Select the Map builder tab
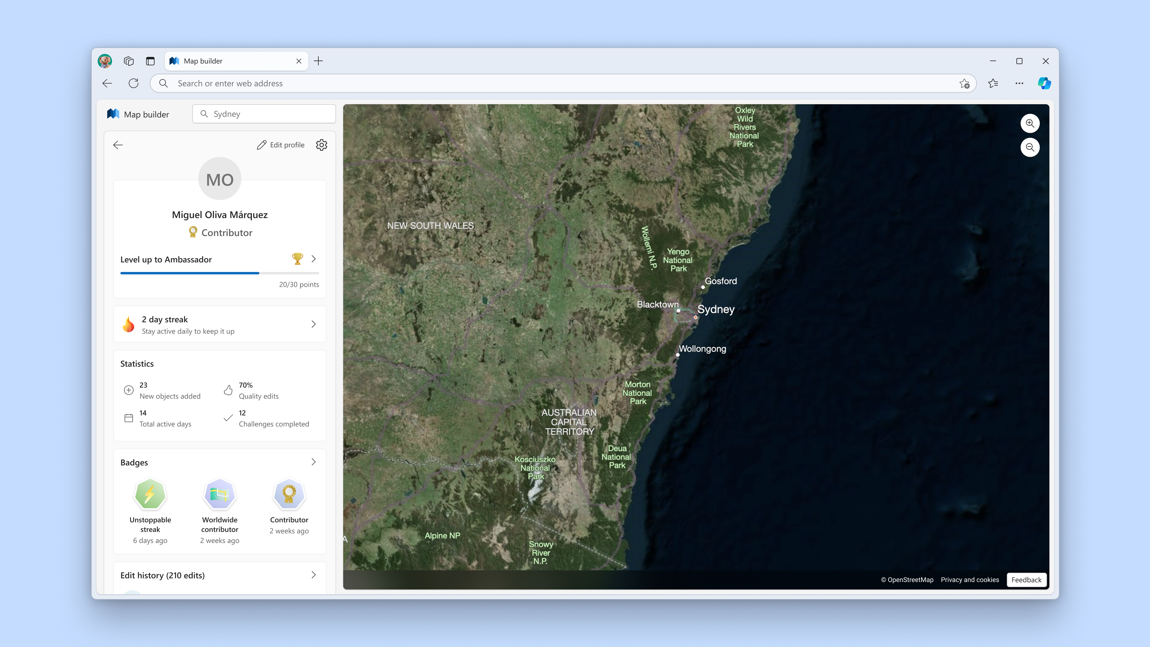The width and height of the screenshot is (1150, 647). (x=237, y=61)
